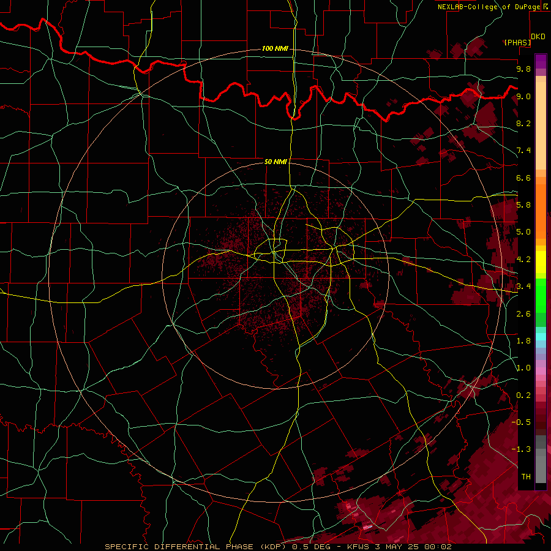
Task: Click the 50 NMI range ring label
Action: 276,162
